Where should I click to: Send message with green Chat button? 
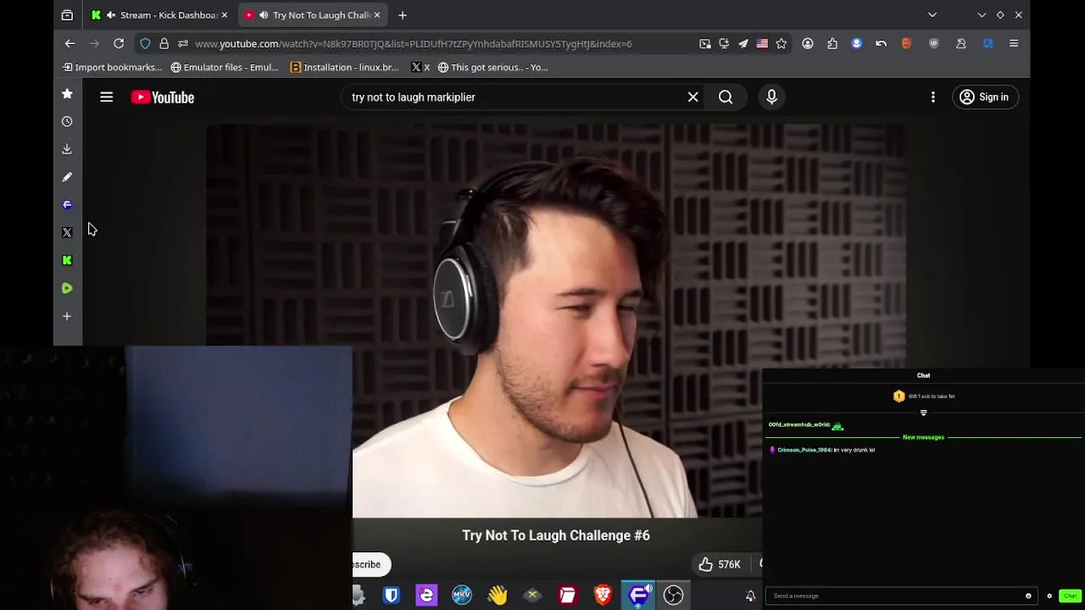[x=1070, y=596]
